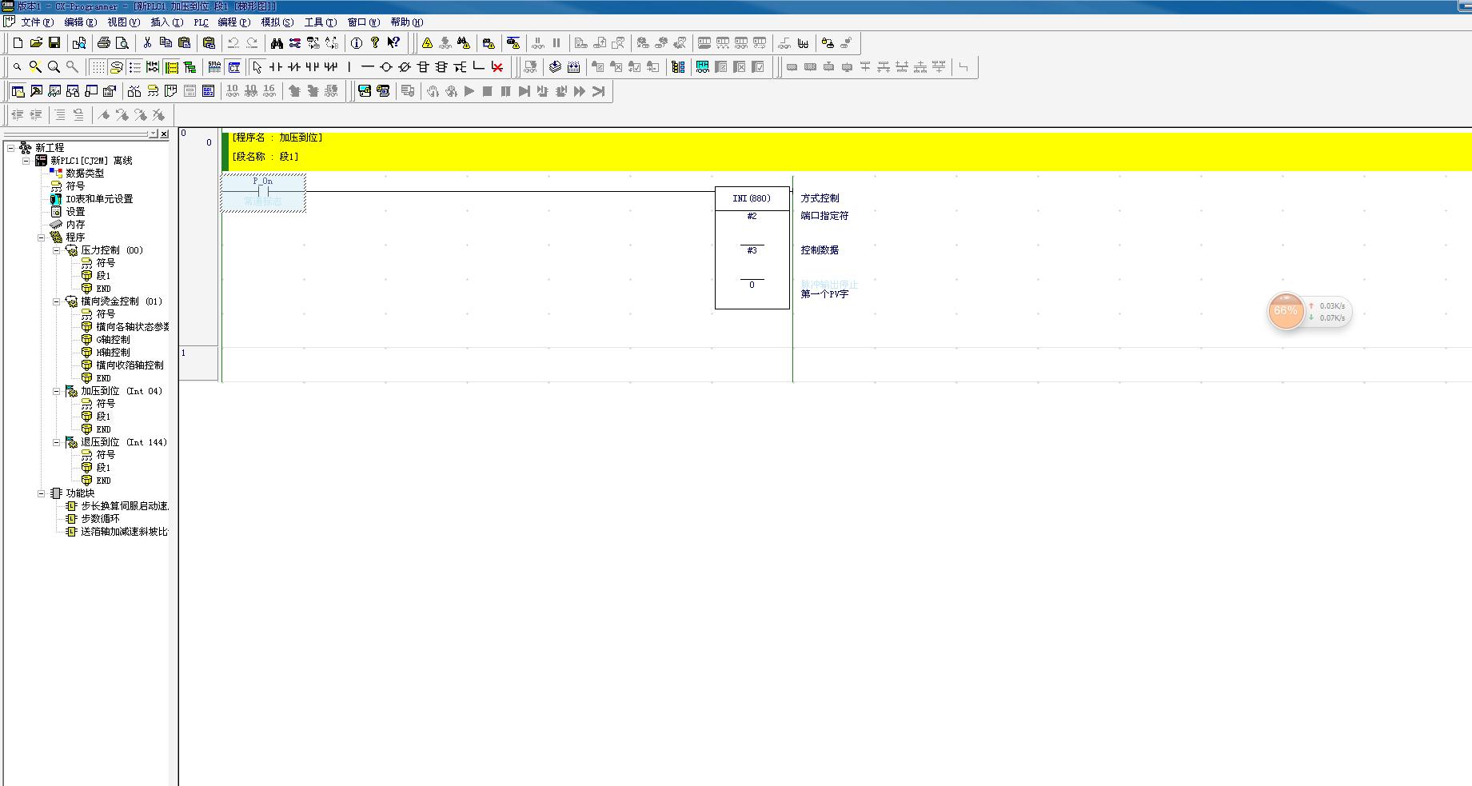Click the Save project icon

point(54,43)
